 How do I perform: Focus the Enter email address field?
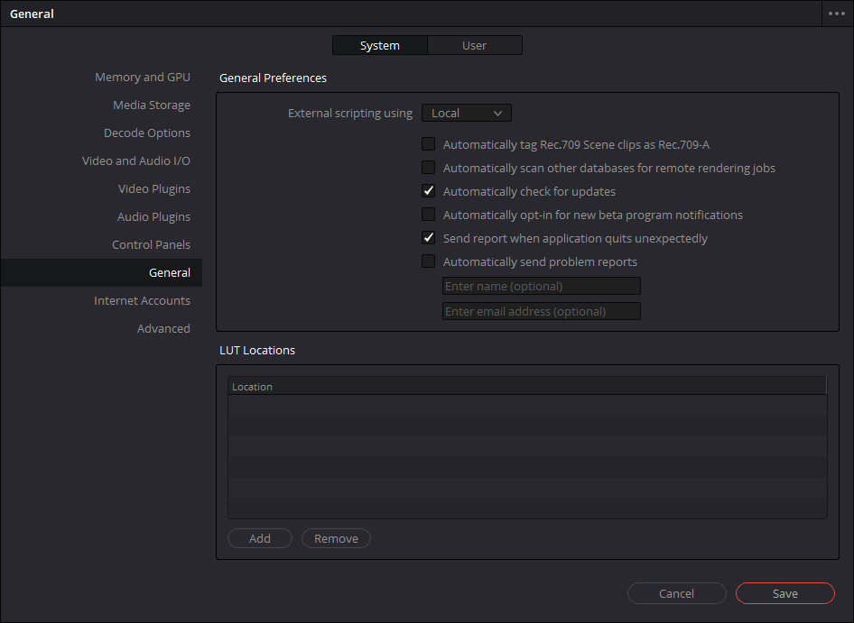coord(542,311)
